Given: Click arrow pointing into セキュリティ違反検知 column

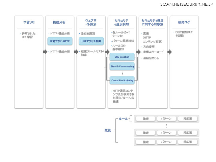Looking at the screenshot, I should click(107, 52).
